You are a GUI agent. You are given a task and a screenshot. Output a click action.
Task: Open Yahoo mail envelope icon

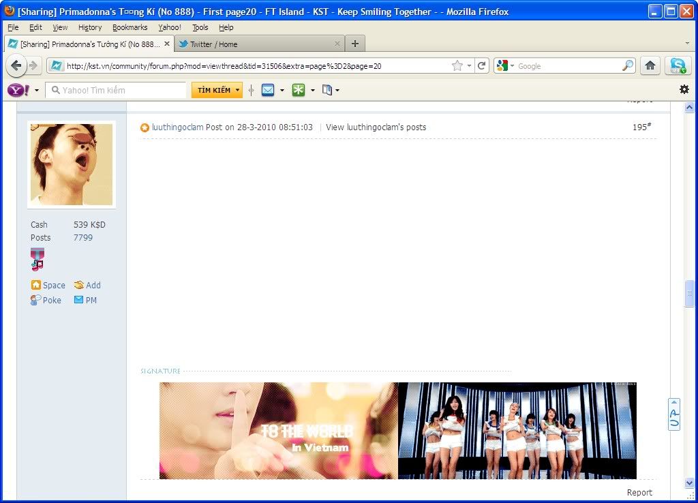268,91
